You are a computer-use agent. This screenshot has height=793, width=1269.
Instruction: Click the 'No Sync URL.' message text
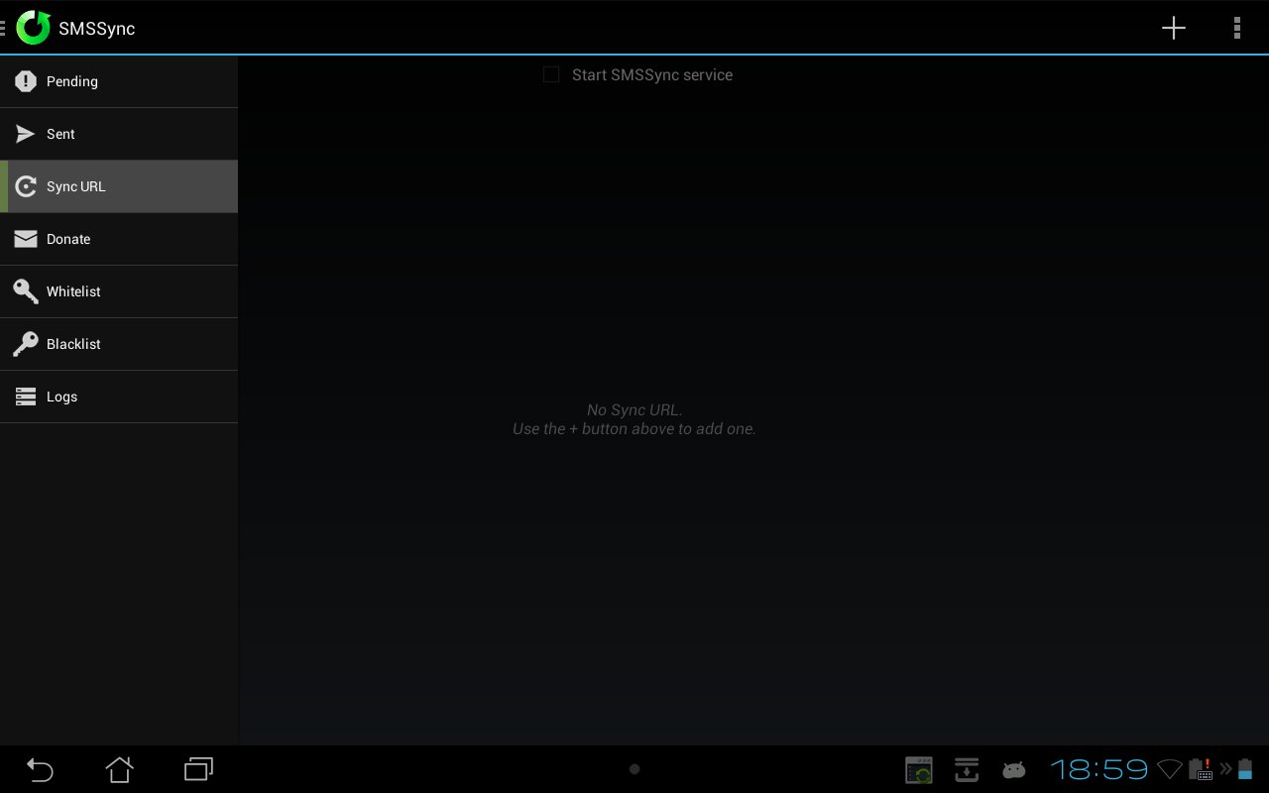point(634,409)
